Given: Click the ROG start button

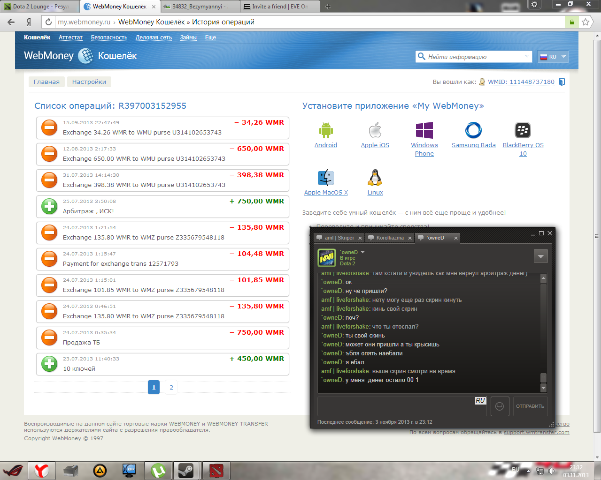Looking at the screenshot, I should point(13,471).
